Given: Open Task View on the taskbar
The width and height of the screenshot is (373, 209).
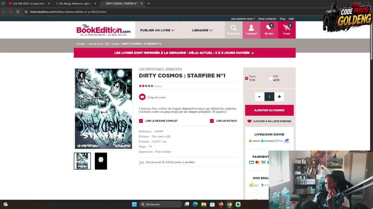Looking at the screenshot, I should click(187, 204).
